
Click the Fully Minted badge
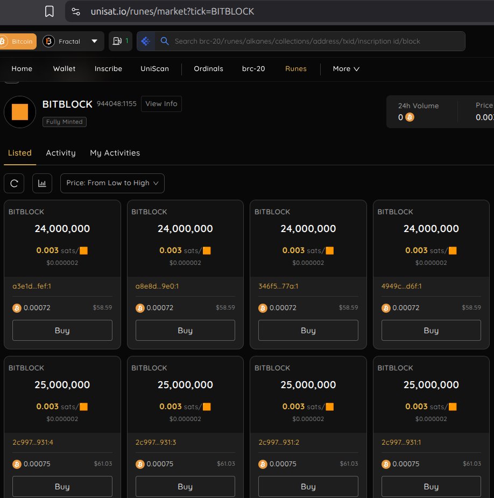[x=65, y=122]
